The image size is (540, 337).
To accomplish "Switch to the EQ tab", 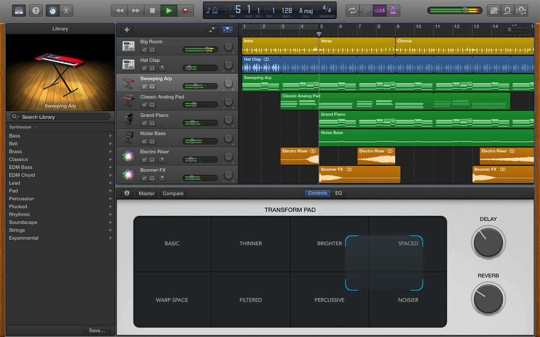I will tap(338, 193).
